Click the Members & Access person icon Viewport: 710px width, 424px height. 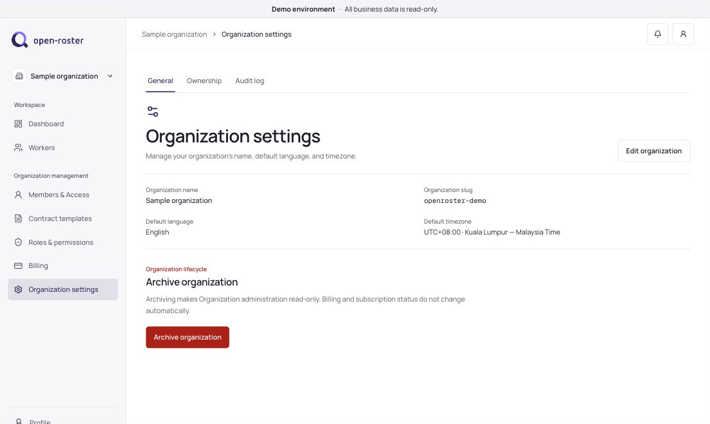click(18, 195)
